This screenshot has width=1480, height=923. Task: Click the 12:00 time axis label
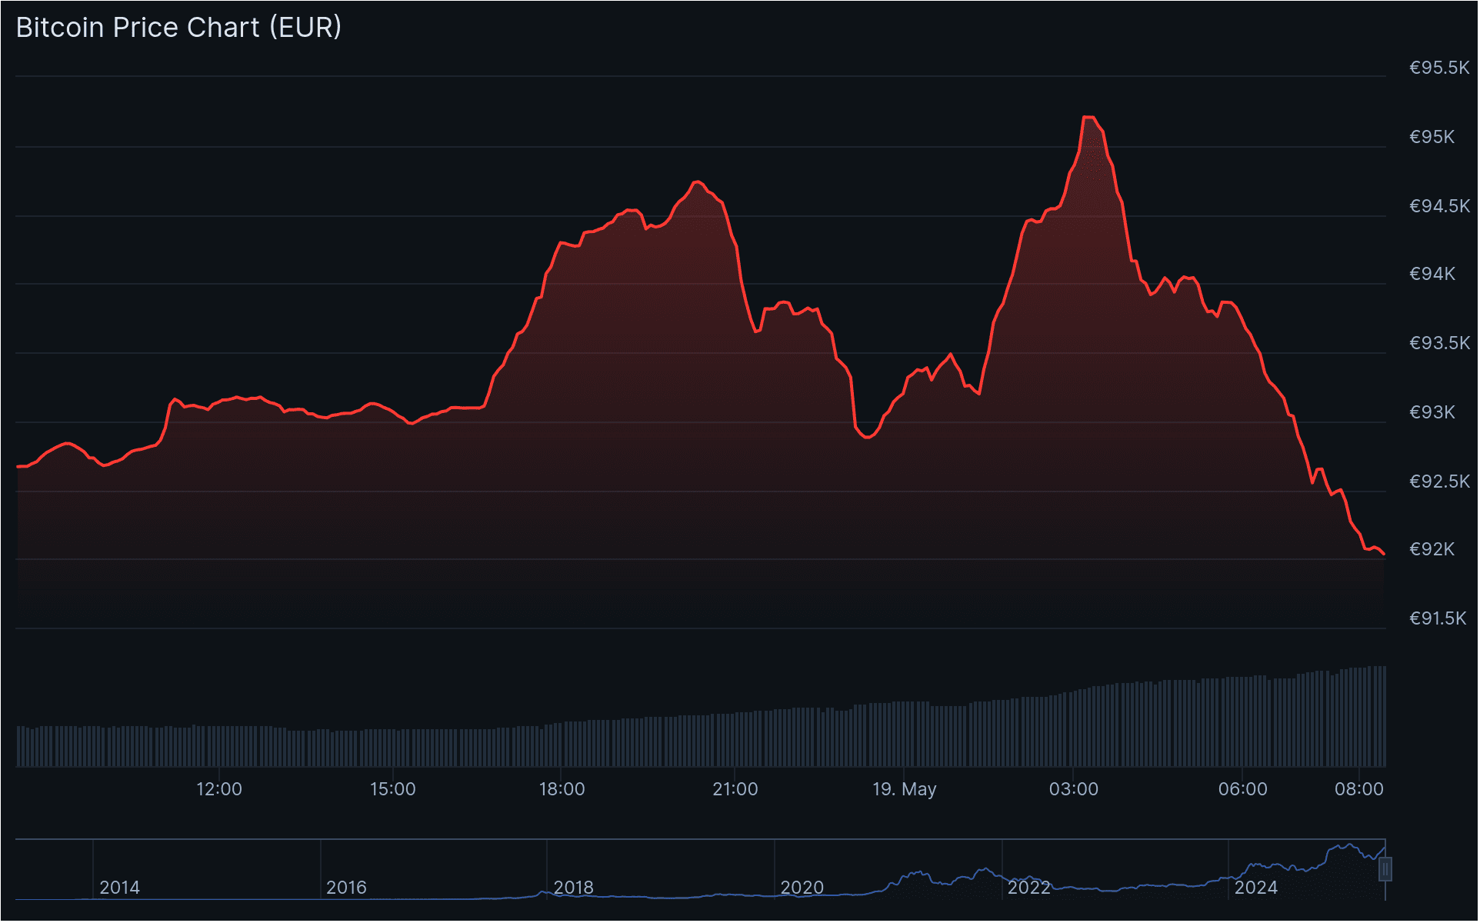[219, 790]
